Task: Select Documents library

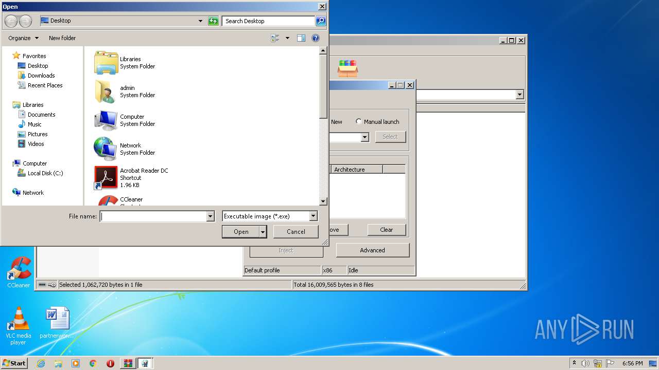Action: tap(41, 115)
